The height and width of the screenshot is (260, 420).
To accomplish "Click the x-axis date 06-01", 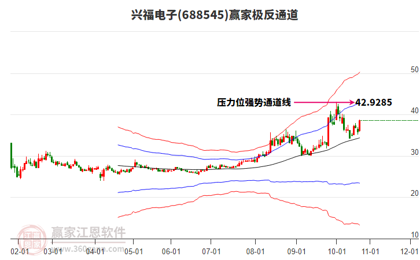I will pyautogui.click(x=171, y=251).
